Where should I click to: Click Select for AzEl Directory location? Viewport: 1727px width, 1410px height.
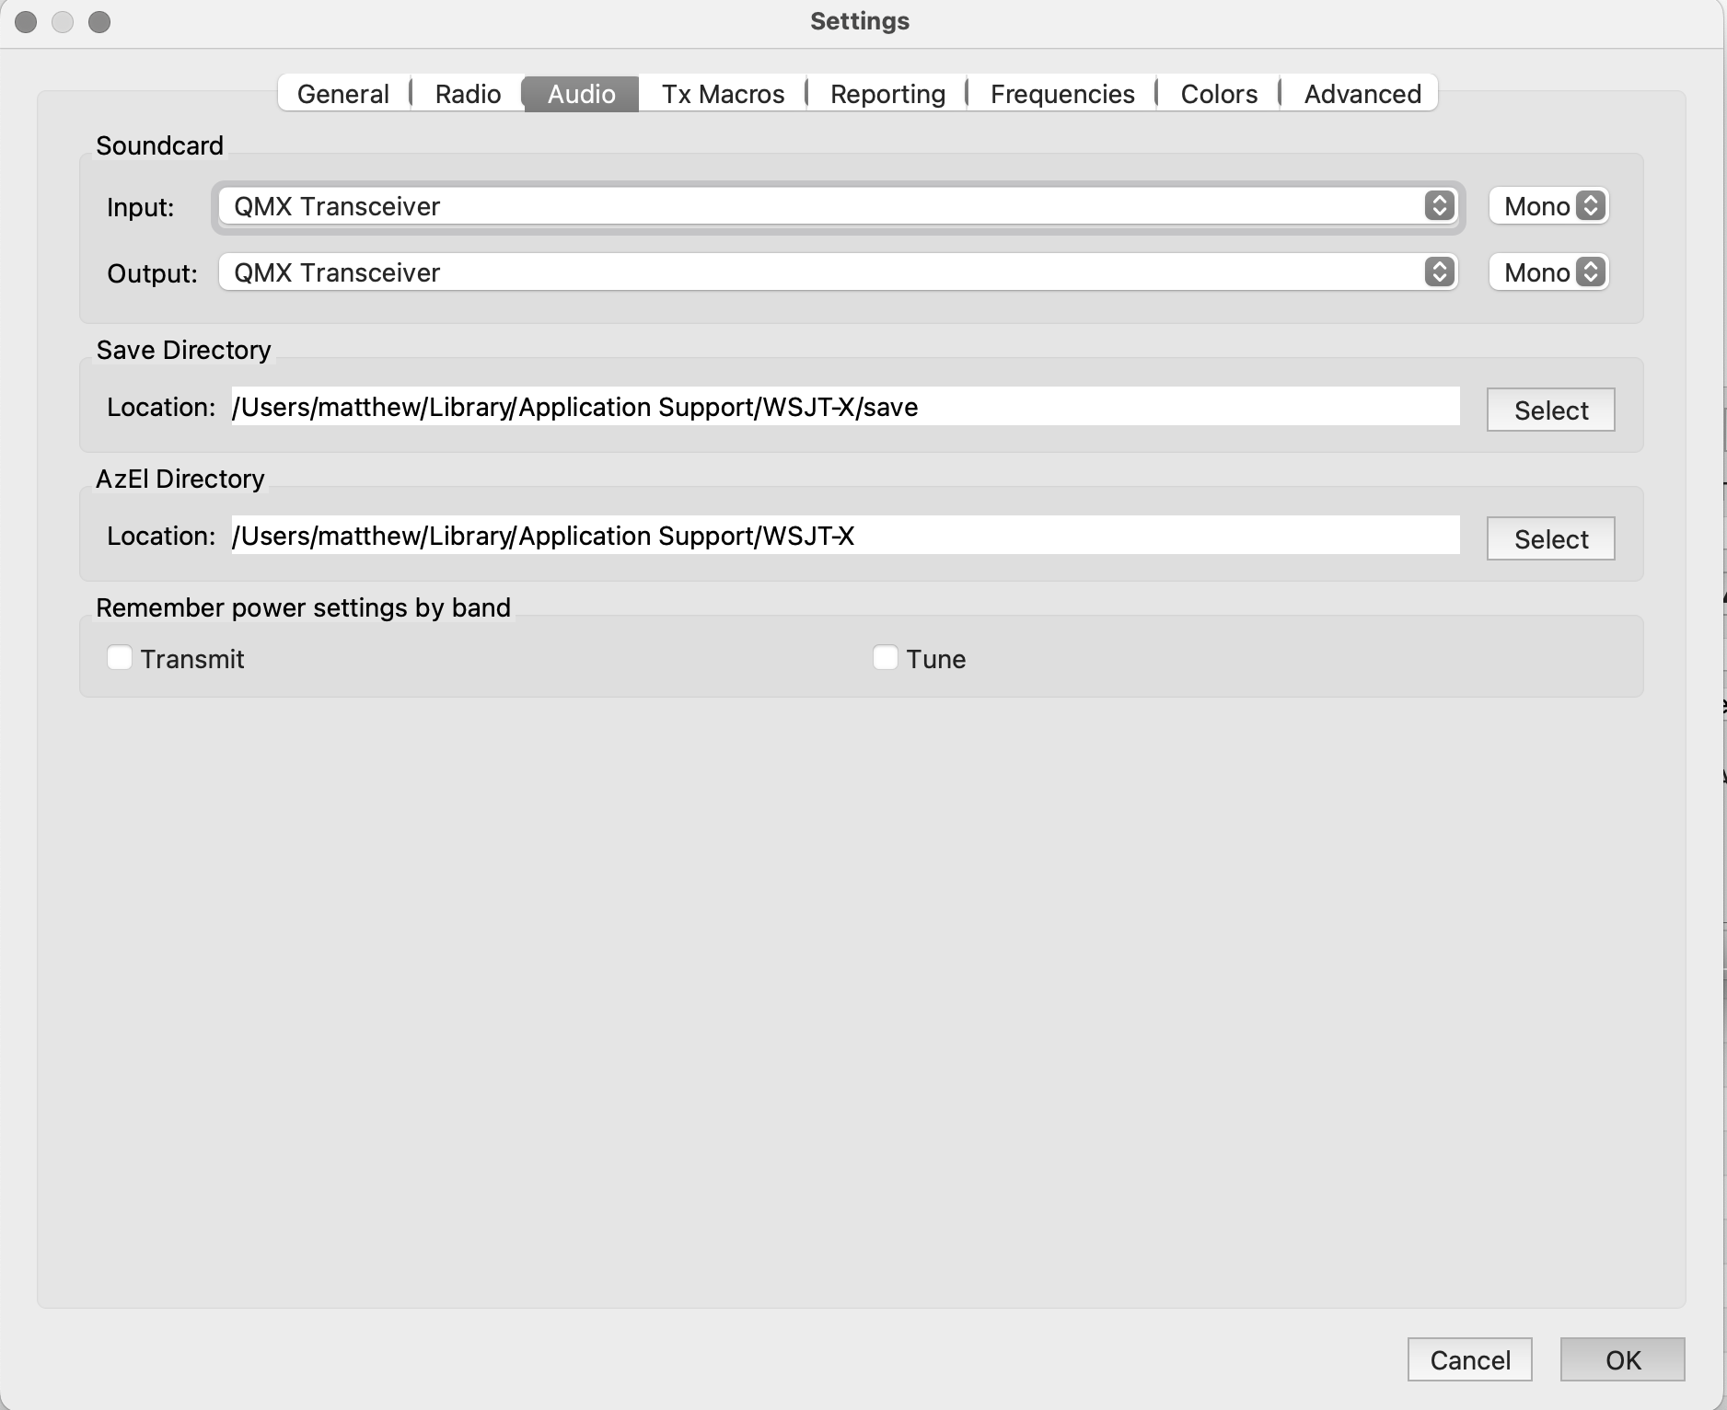pos(1550,538)
